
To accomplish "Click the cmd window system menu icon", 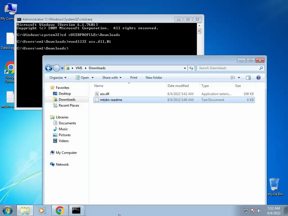I will pos(19,19).
